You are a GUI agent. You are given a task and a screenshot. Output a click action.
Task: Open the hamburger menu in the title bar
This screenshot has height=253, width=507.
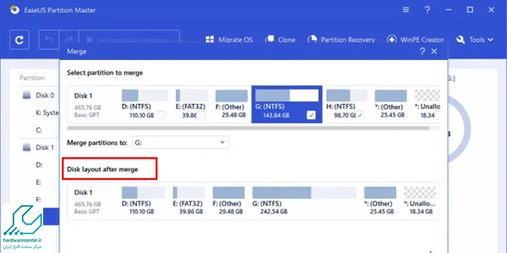tap(406, 9)
